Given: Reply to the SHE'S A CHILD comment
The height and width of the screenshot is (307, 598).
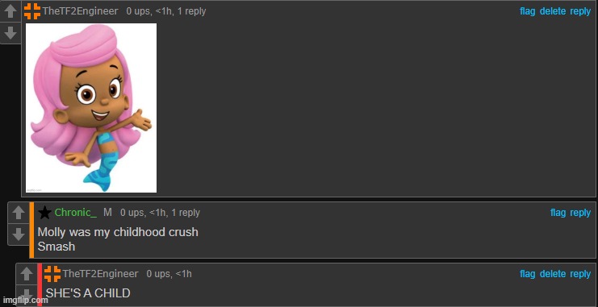Looking at the screenshot, I should (x=580, y=273).
